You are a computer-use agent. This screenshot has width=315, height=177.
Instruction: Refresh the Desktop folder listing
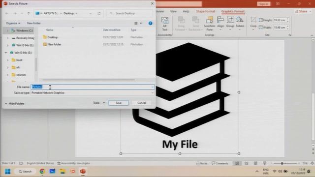pyautogui.click(x=99, y=13)
